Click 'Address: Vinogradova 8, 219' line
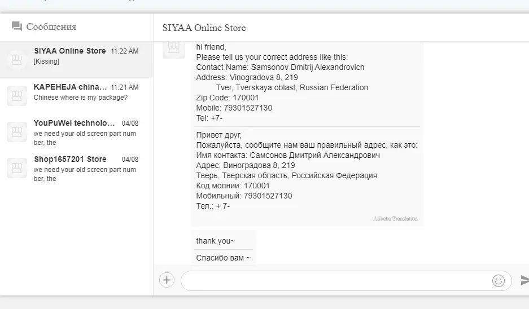The height and width of the screenshot is (309, 529). click(x=247, y=77)
